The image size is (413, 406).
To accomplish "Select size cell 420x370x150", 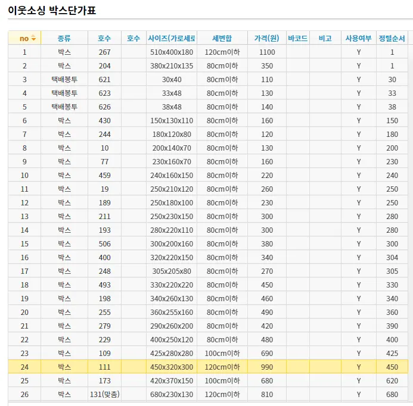I will click(172, 380).
